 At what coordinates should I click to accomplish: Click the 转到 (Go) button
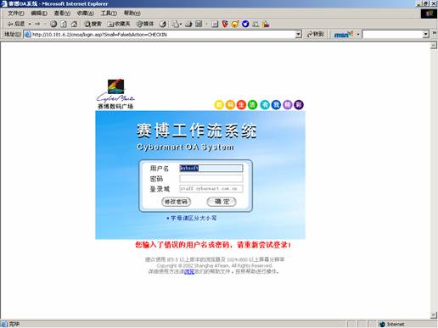315,35
